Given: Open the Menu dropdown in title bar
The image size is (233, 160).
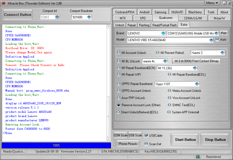Looking at the screenshot, I should [212, 3].
